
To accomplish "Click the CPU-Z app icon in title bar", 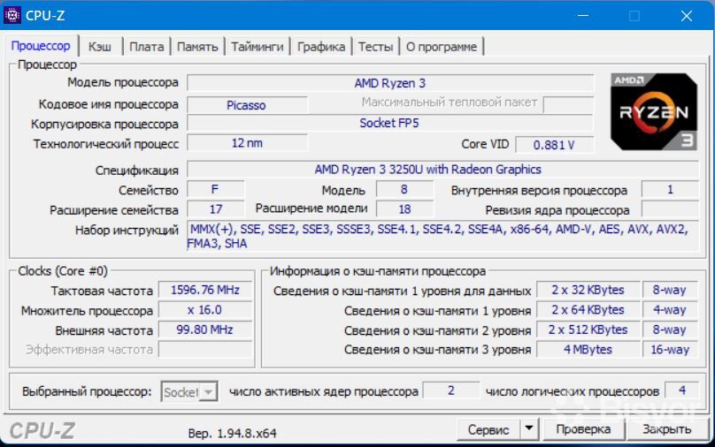I will click(12, 15).
